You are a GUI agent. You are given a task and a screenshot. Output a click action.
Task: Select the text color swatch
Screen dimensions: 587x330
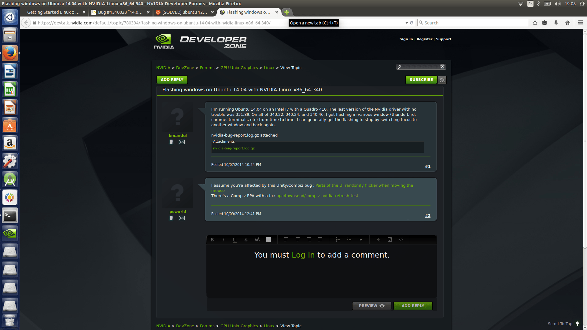pos(268,239)
